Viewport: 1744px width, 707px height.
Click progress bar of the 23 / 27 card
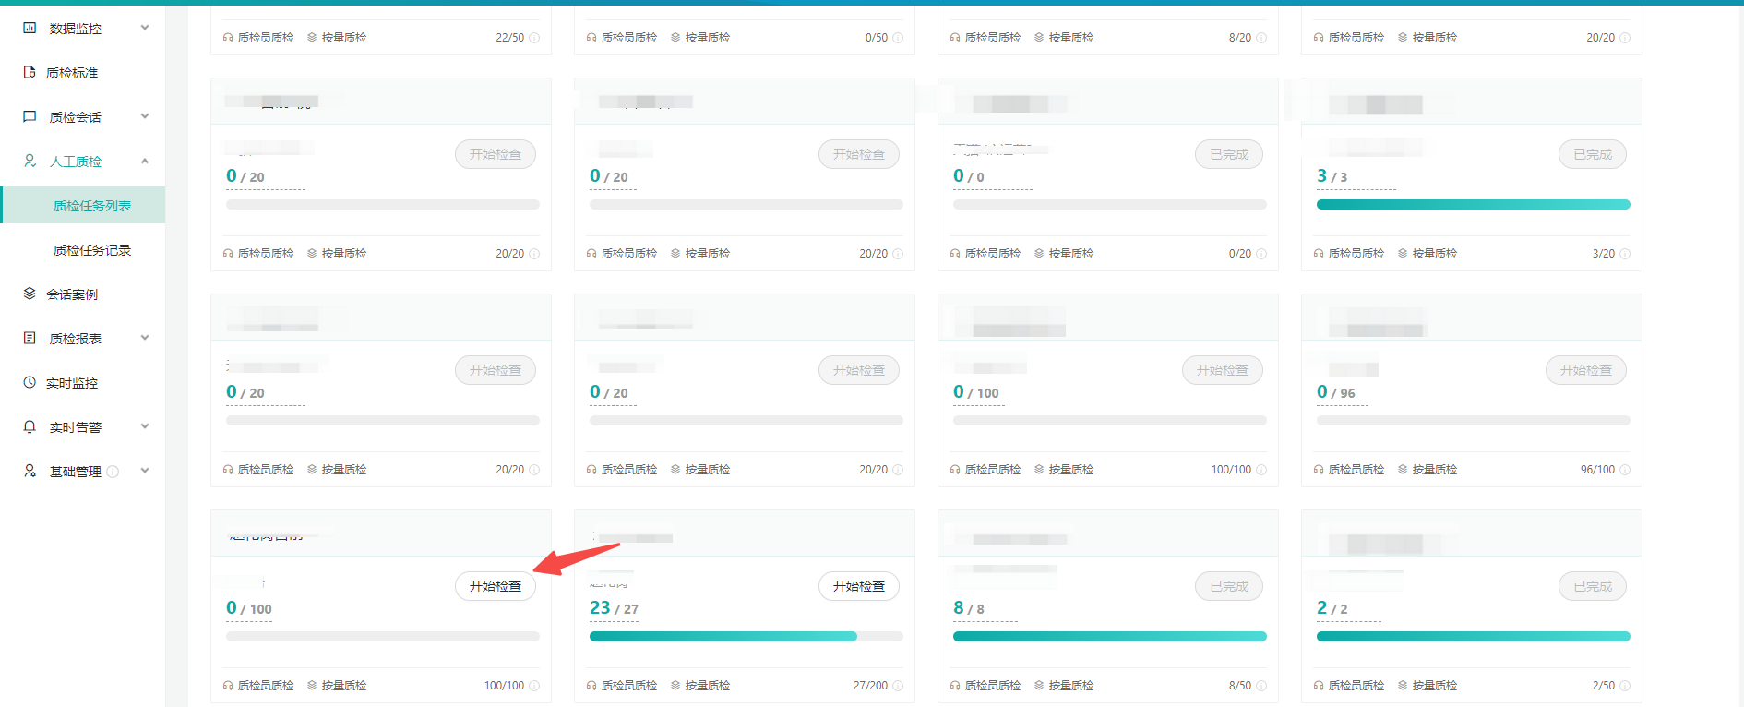pyautogui.click(x=747, y=636)
